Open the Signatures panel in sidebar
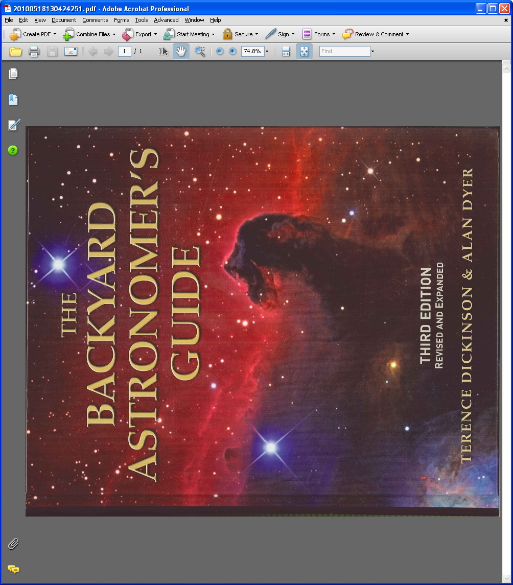The image size is (513, 585). point(14,125)
